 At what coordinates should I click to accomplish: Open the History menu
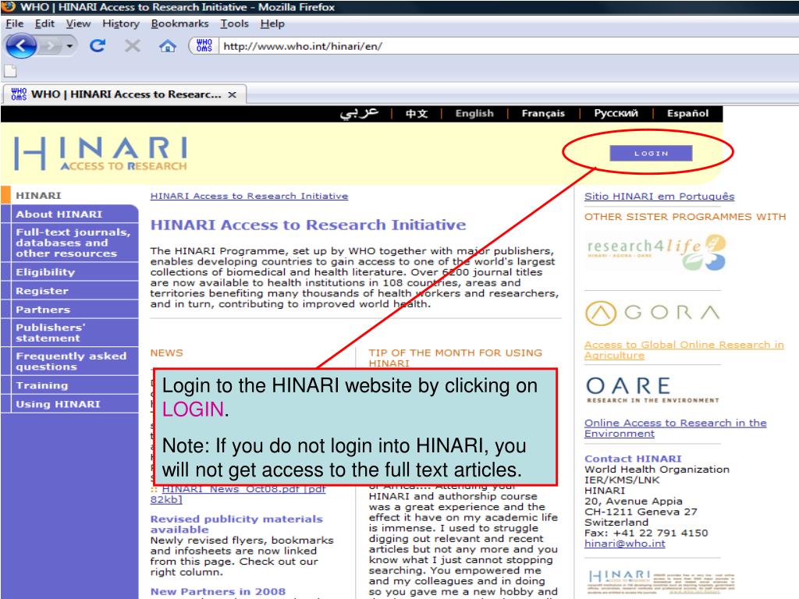pos(121,23)
